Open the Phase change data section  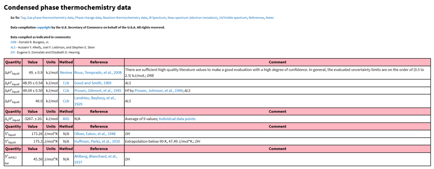88,18
